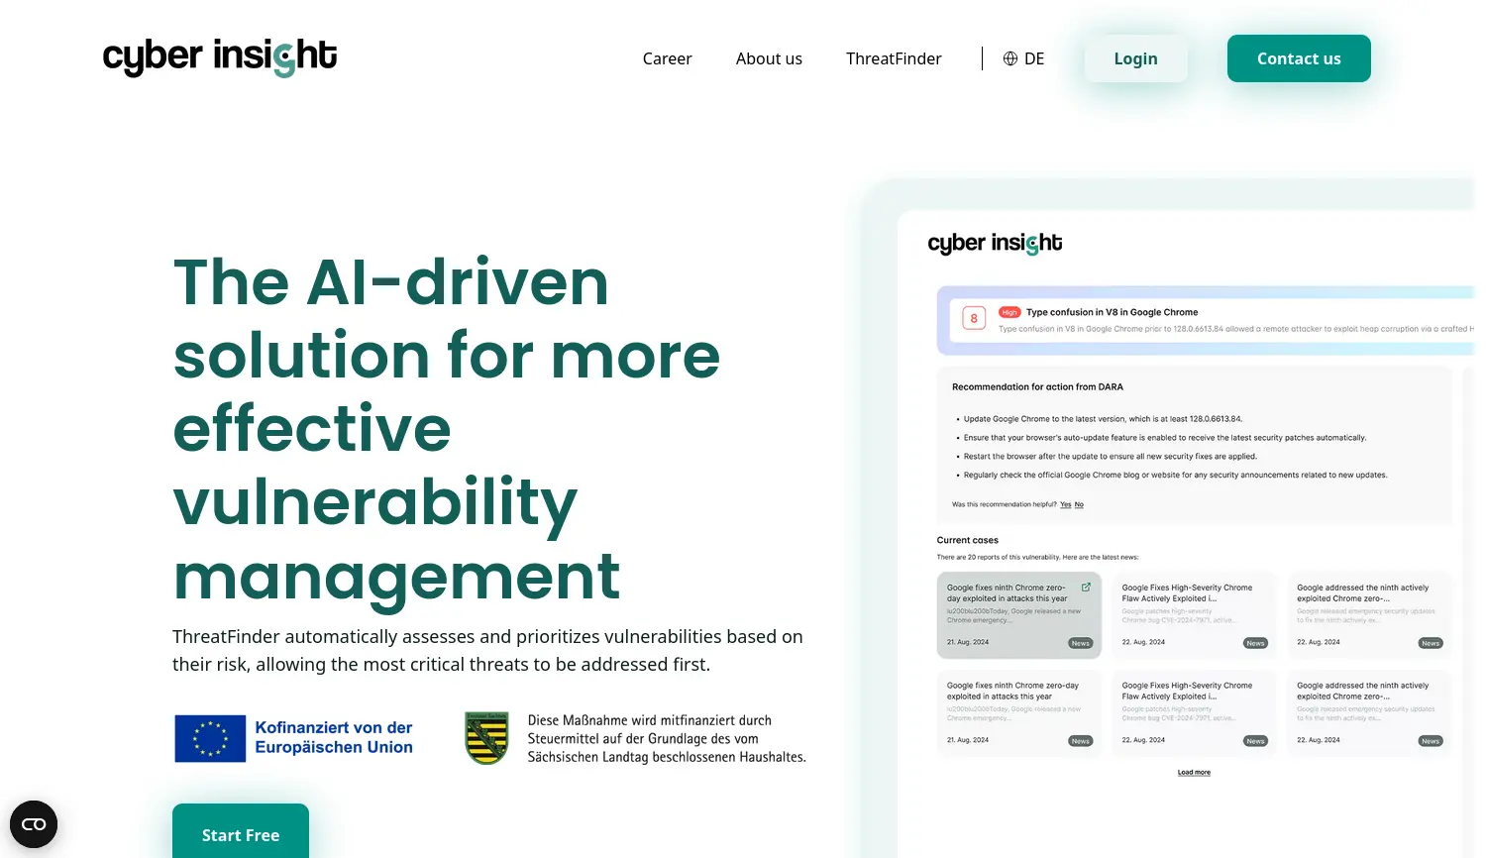The width and height of the screenshot is (1486, 858).
Task: Expand more articles with Load more
Action: coord(1194,772)
